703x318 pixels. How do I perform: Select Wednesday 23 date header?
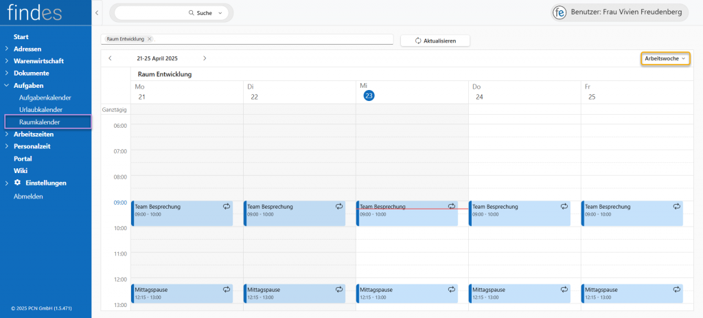pos(369,96)
